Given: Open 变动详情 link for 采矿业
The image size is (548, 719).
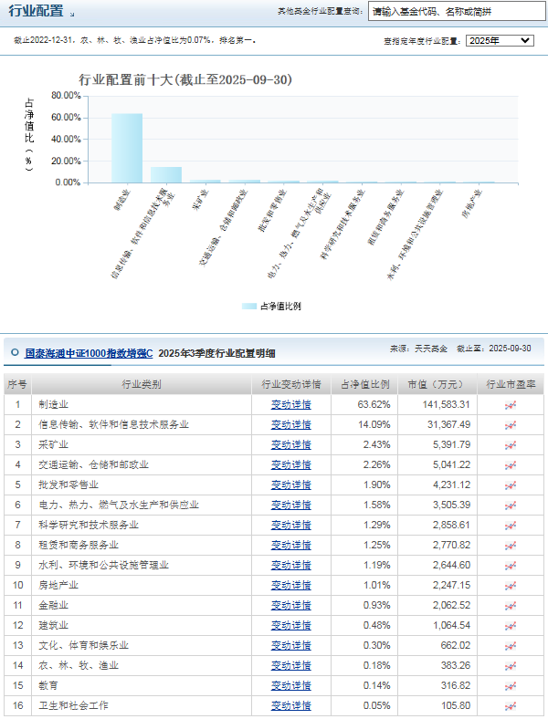Looking at the screenshot, I should pyautogui.click(x=291, y=445).
